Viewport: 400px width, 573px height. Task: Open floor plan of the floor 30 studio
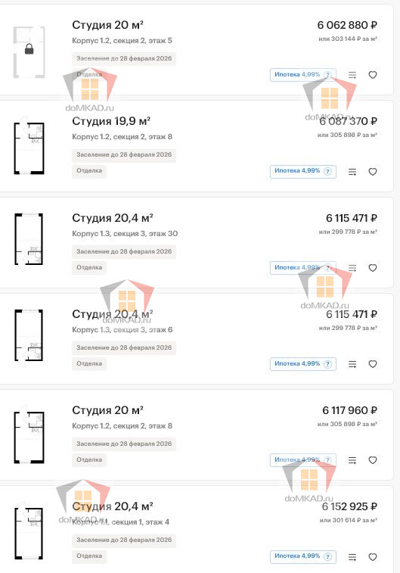(29, 239)
